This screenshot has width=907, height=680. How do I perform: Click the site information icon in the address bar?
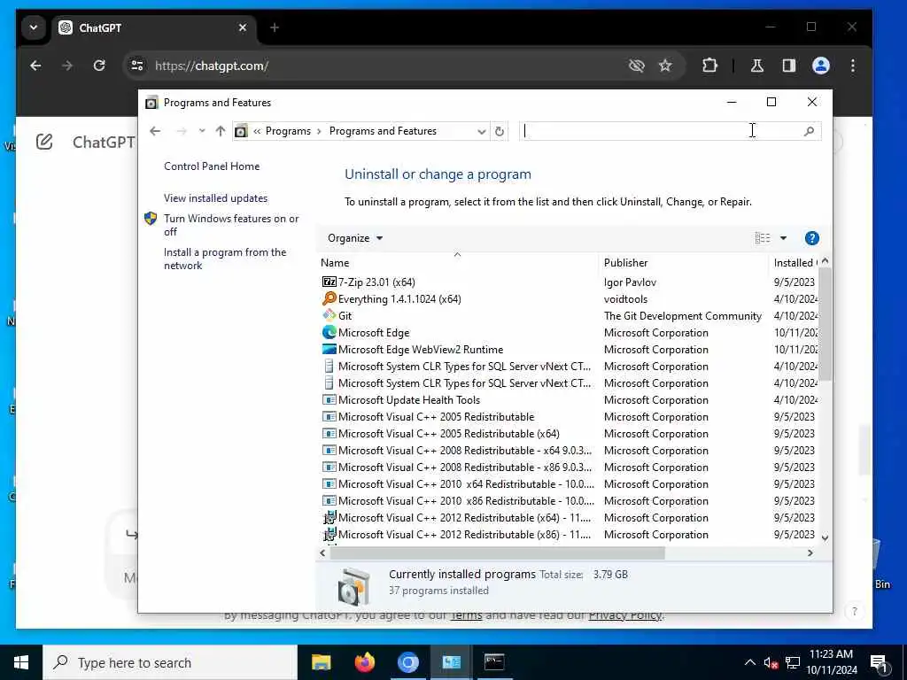137,66
